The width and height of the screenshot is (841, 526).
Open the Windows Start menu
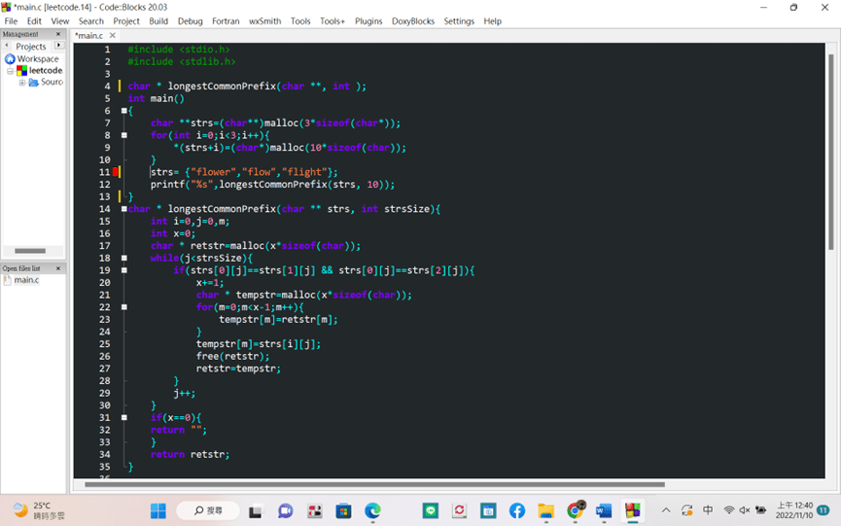pyautogui.click(x=158, y=510)
